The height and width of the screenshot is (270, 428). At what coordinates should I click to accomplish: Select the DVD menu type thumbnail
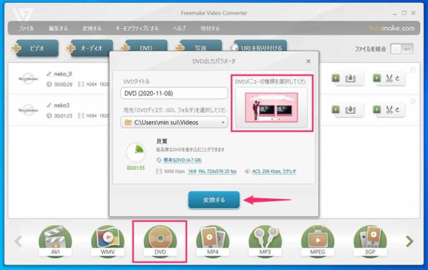tap(271, 107)
